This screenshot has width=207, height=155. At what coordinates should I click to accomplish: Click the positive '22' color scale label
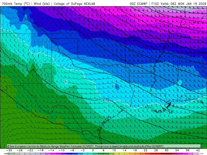pos(145,150)
